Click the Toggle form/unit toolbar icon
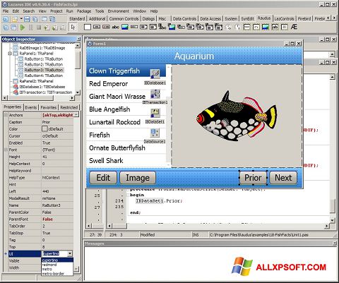339x283 pixels. [52, 19]
